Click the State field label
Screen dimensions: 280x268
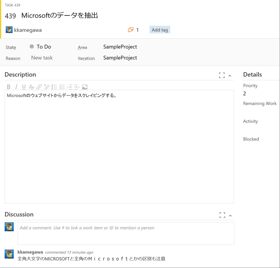coord(11,47)
